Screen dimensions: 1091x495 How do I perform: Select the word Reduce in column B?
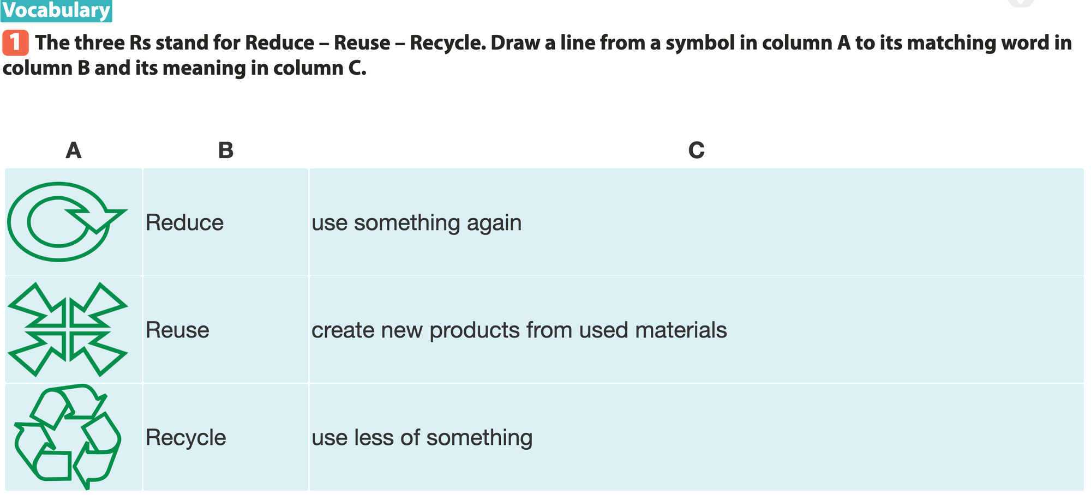click(184, 222)
